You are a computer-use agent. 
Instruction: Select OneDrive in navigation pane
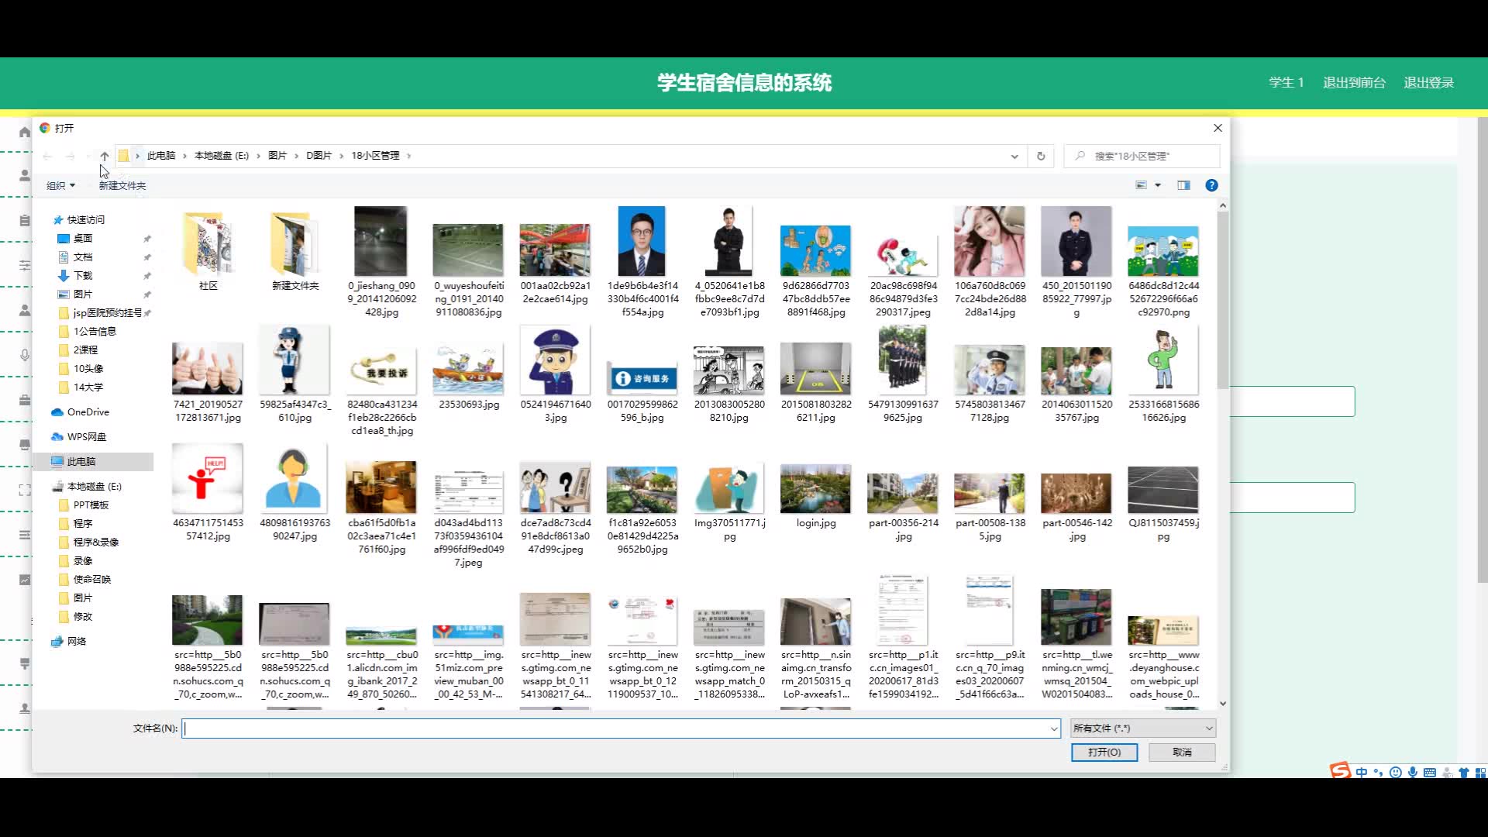click(x=88, y=412)
